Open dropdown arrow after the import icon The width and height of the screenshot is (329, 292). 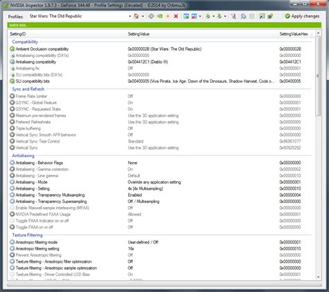point(225,16)
